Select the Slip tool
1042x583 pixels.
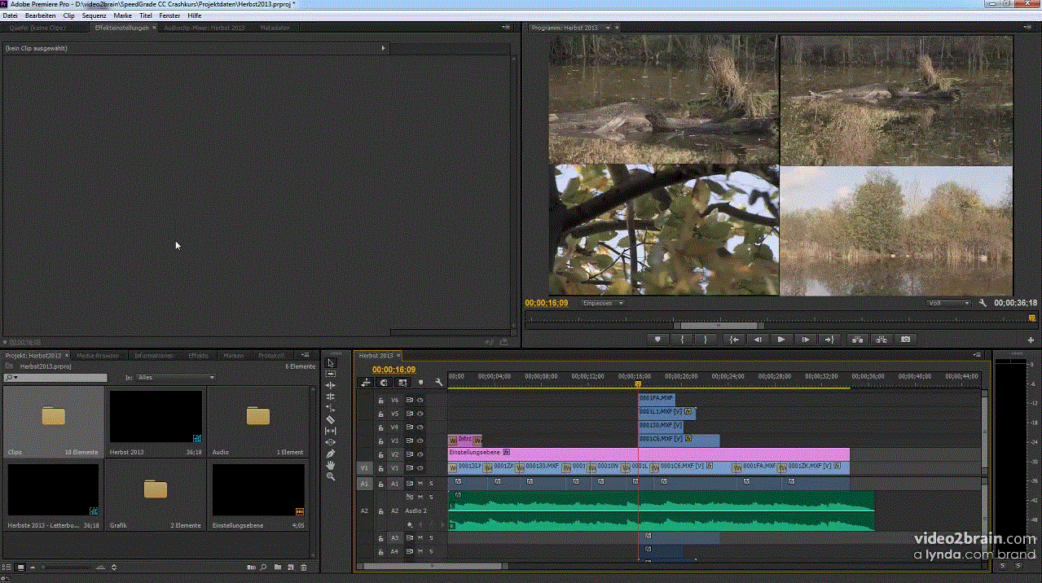(x=330, y=431)
